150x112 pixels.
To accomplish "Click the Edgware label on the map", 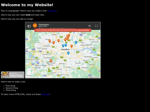I will coord(54,35).
